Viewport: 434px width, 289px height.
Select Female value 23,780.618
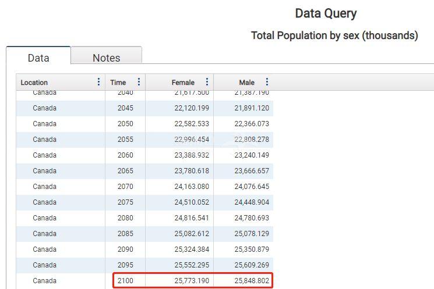(x=192, y=171)
